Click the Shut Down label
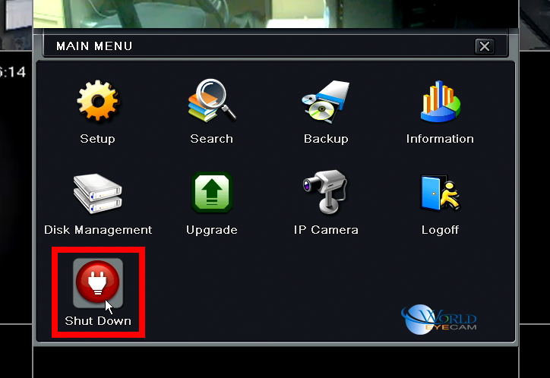550x378 pixels. pyautogui.click(x=98, y=321)
